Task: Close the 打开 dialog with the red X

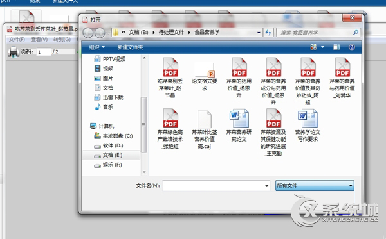Action: coord(352,18)
